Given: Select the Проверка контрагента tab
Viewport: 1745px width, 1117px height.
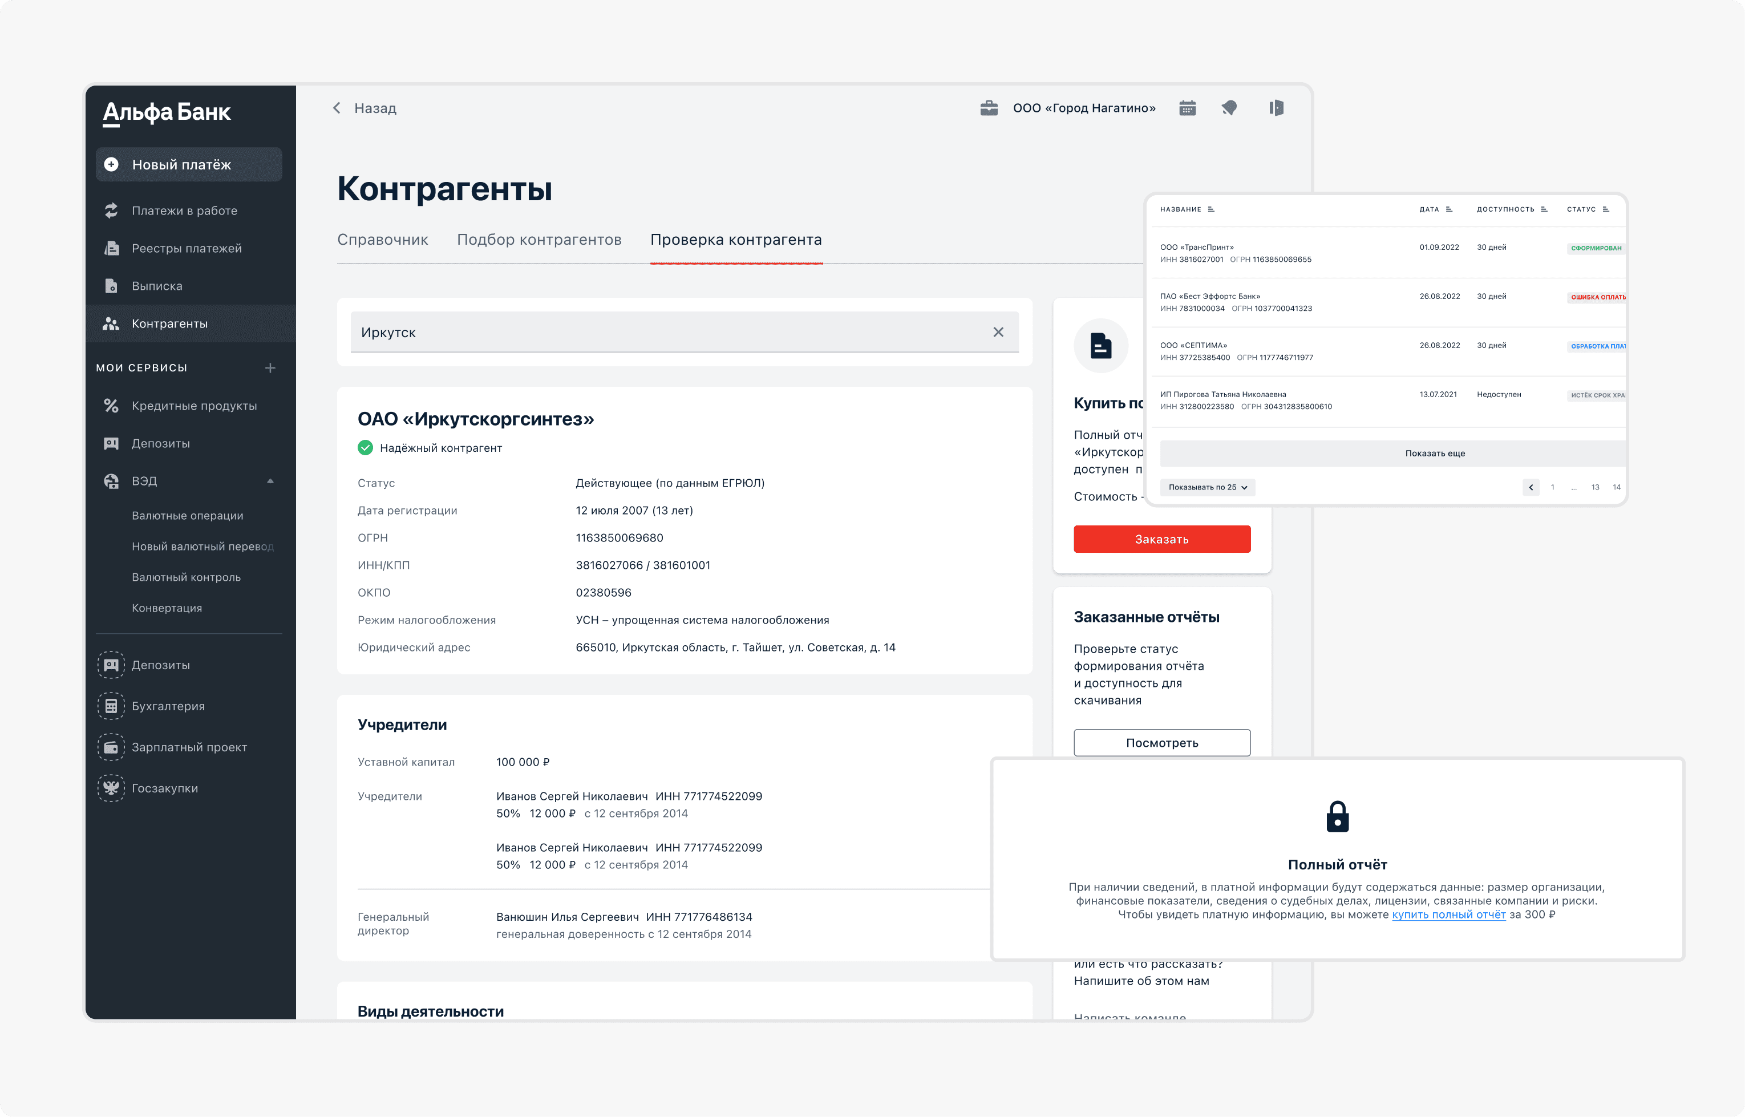Looking at the screenshot, I should click(736, 240).
